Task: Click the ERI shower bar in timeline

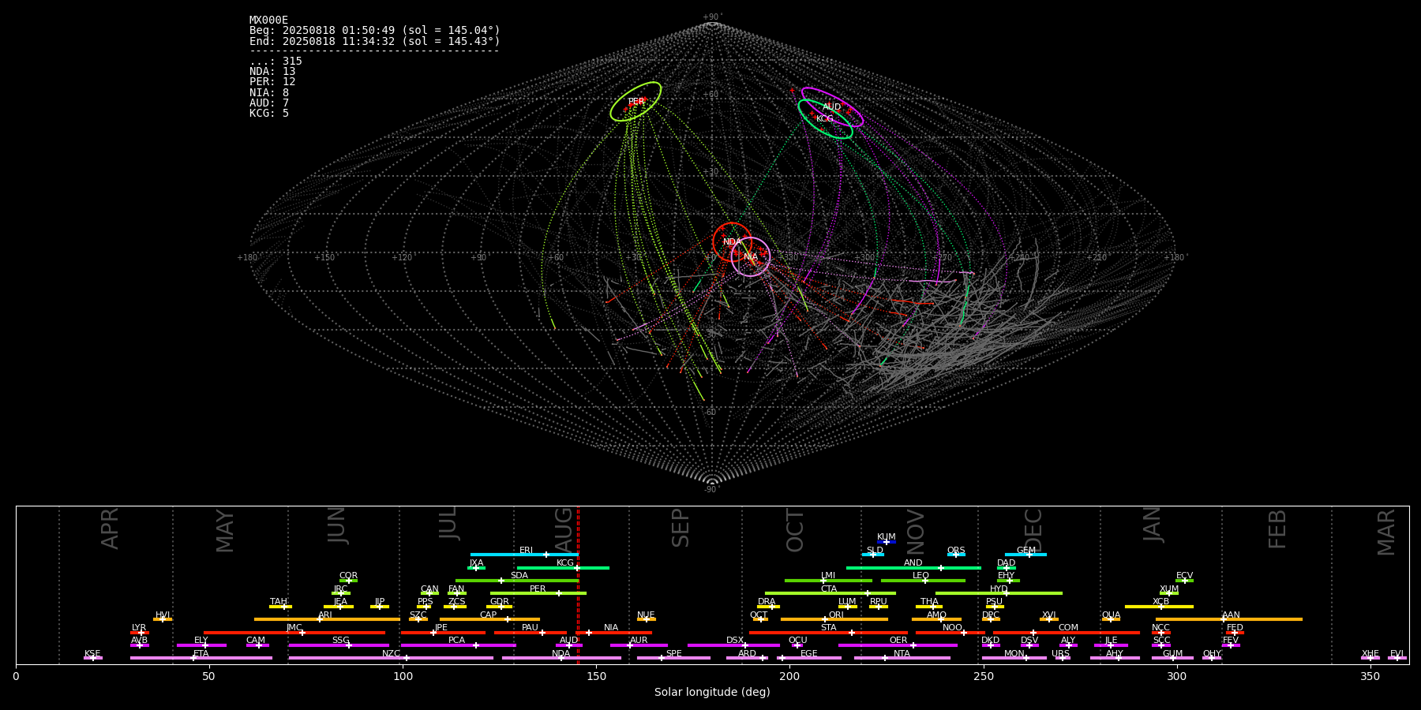Action: [524, 555]
